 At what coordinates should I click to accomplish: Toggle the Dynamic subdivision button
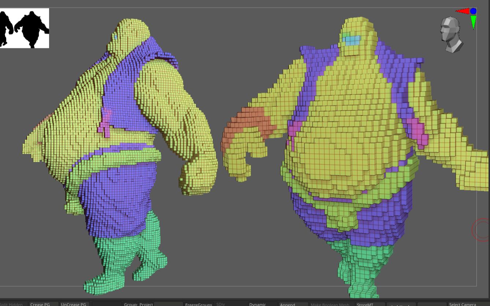(x=262, y=304)
